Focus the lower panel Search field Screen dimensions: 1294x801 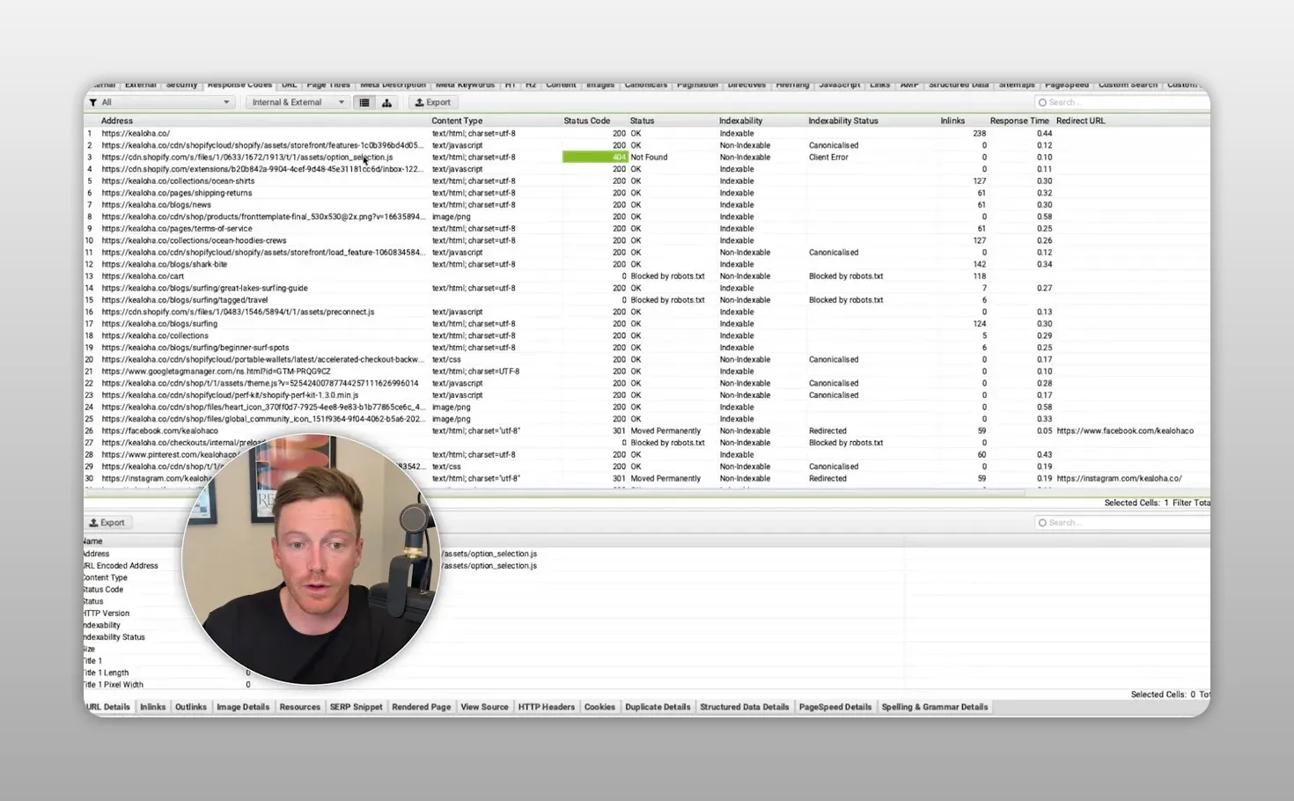coord(1122,523)
